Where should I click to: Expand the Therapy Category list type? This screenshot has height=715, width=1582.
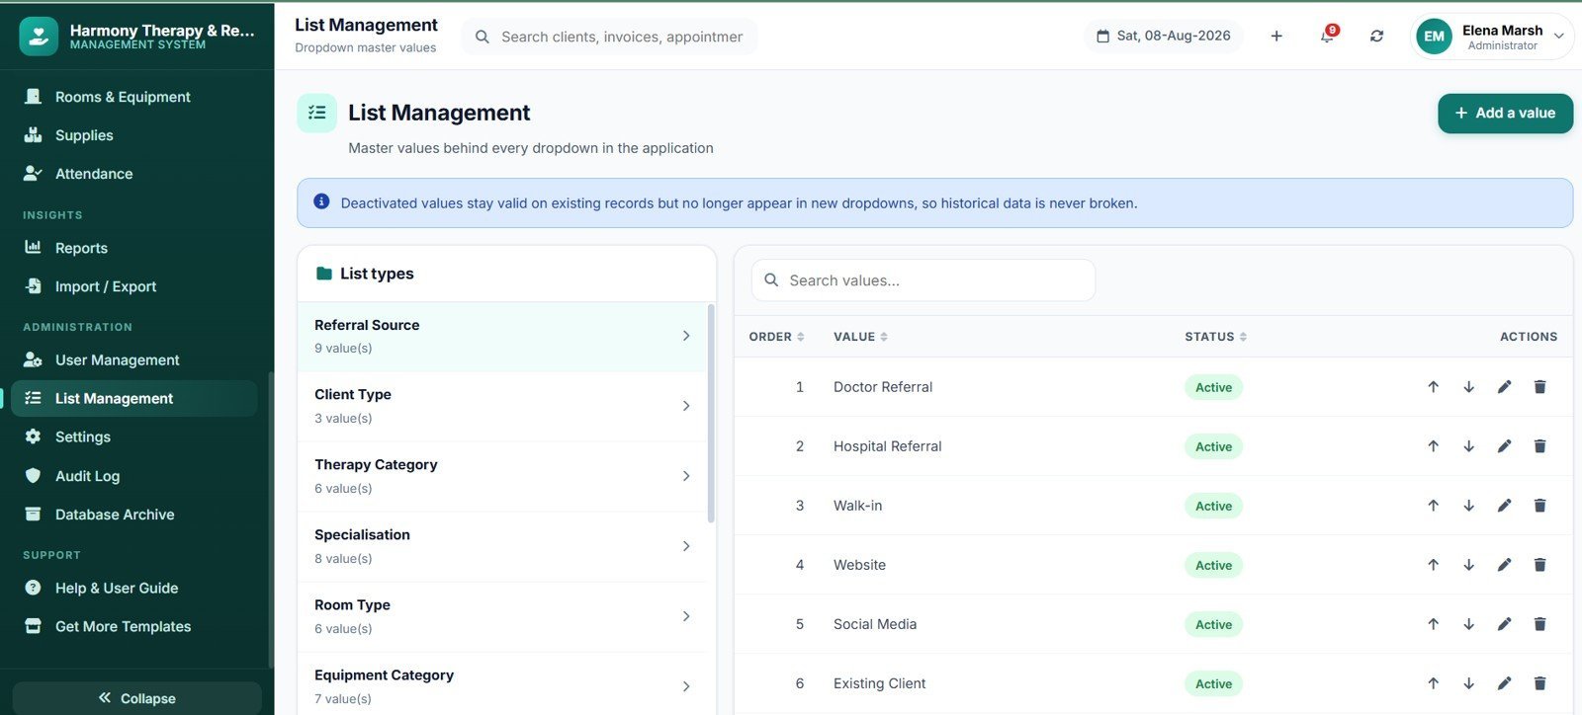(502, 476)
